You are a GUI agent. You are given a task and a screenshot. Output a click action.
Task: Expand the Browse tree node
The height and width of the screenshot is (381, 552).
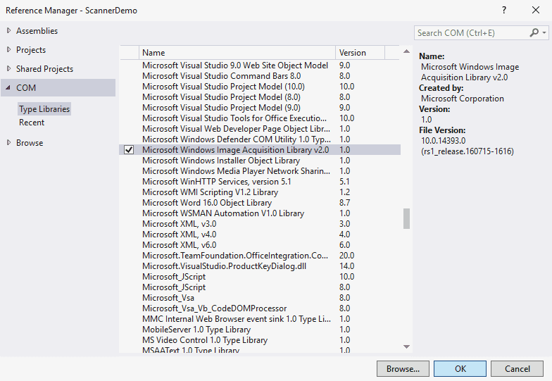(x=8, y=142)
